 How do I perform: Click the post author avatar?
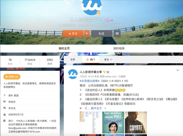[73, 74]
